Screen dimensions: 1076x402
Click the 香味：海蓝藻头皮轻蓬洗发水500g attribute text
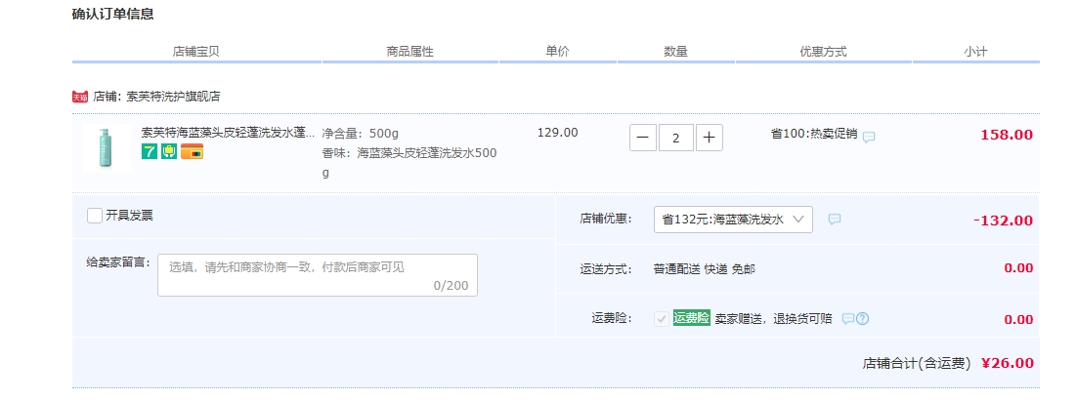click(409, 162)
